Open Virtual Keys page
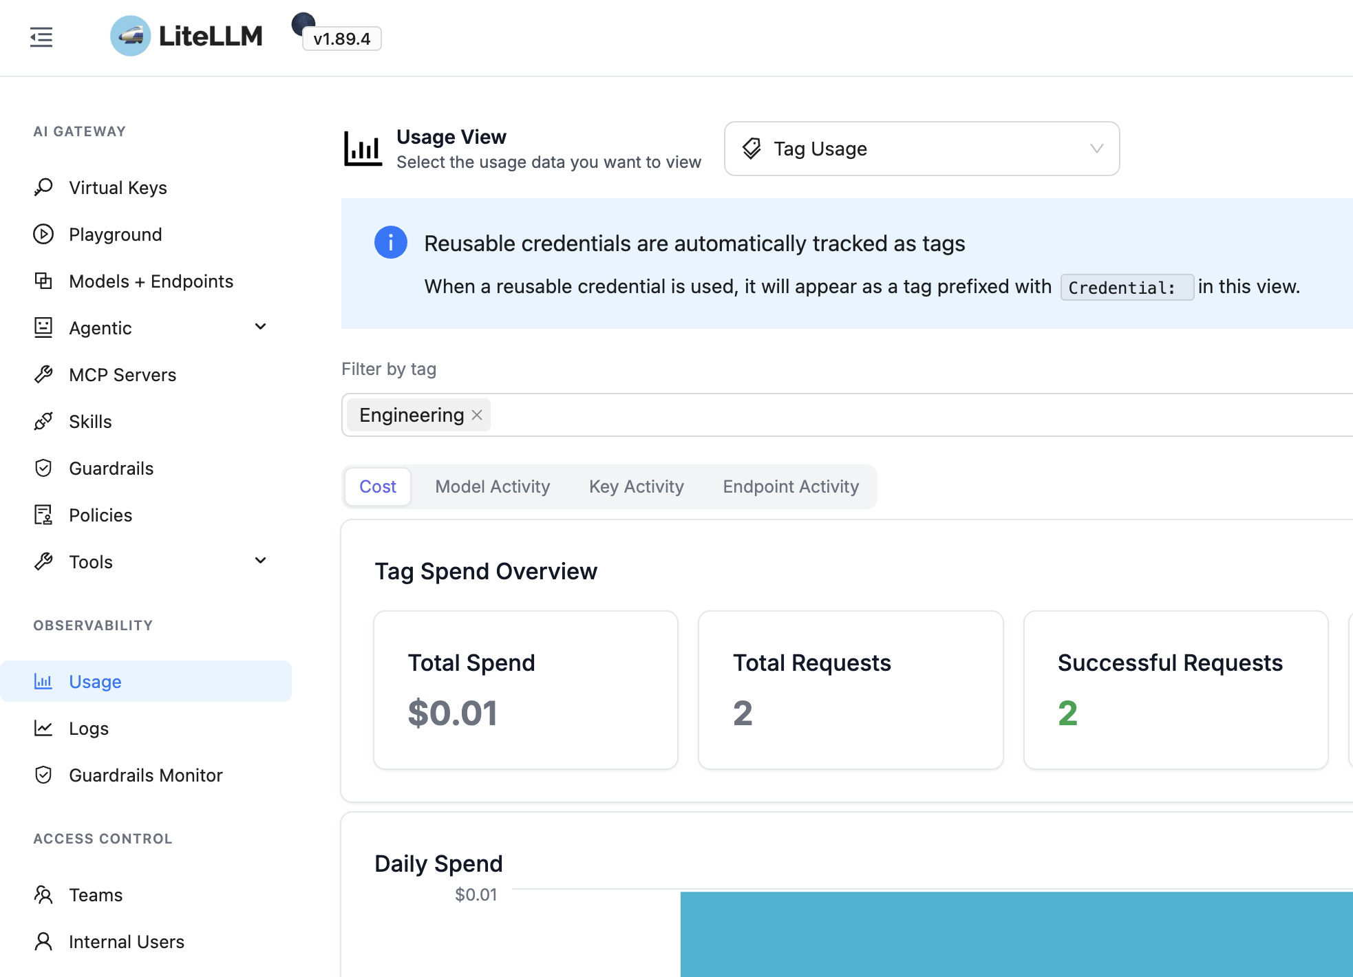 146,187
